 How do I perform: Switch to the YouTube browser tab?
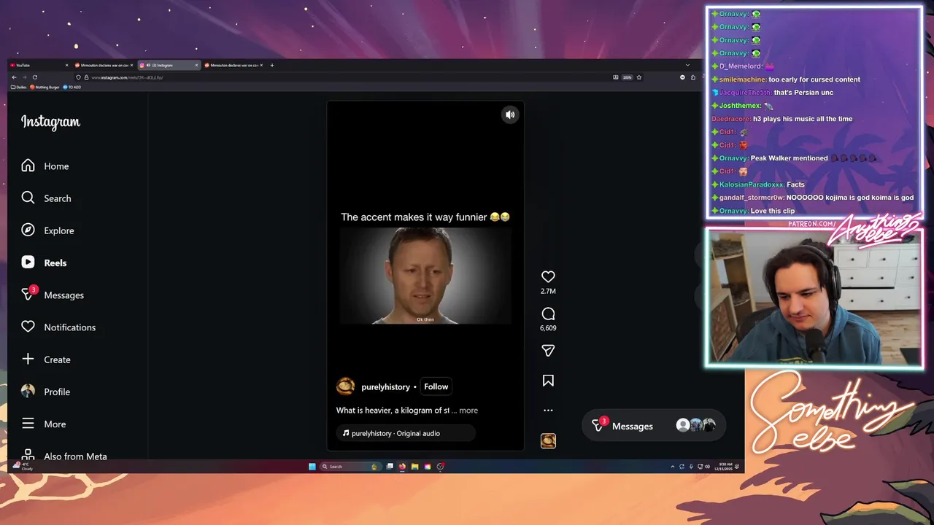[39, 65]
